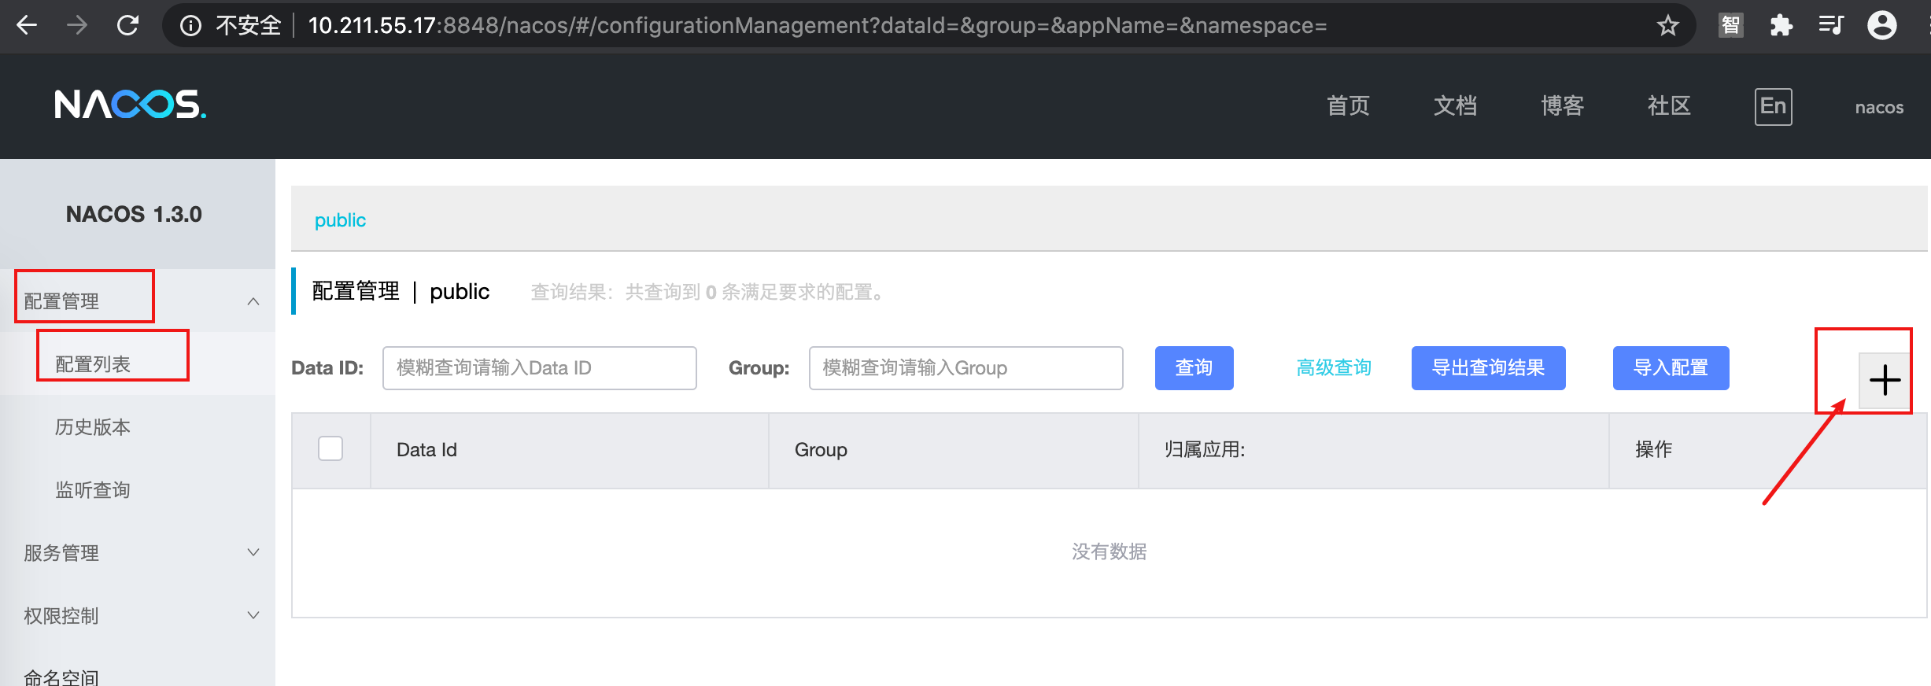Focus the Group search field
Viewport: 1931px width, 686px height.
(965, 368)
